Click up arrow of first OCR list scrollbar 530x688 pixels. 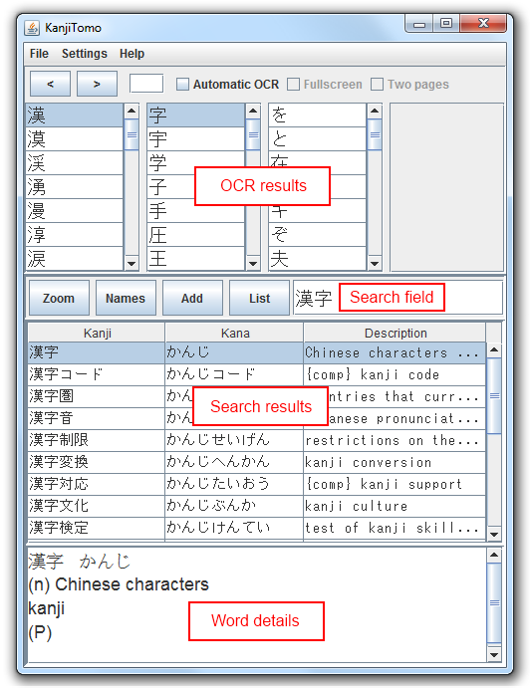(x=132, y=111)
